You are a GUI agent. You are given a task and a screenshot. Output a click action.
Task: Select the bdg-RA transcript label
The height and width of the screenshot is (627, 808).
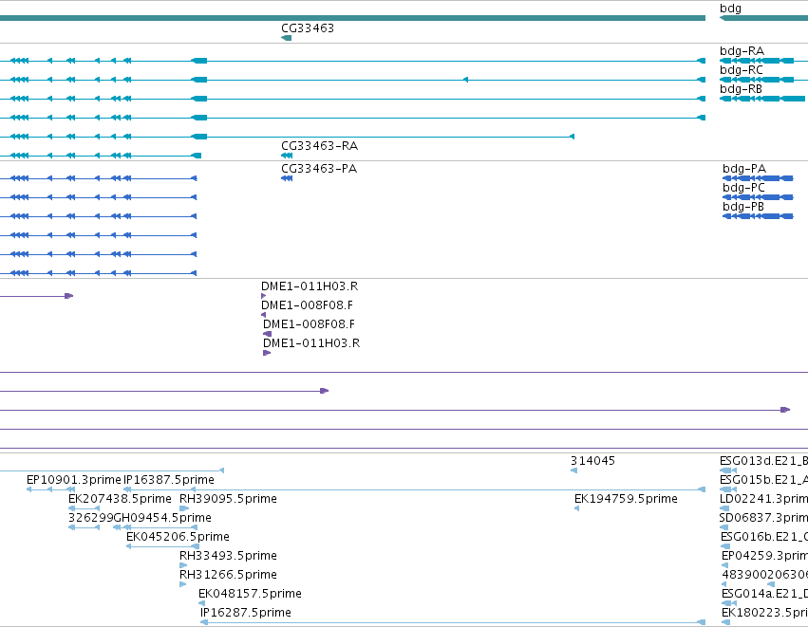tap(742, 51)
